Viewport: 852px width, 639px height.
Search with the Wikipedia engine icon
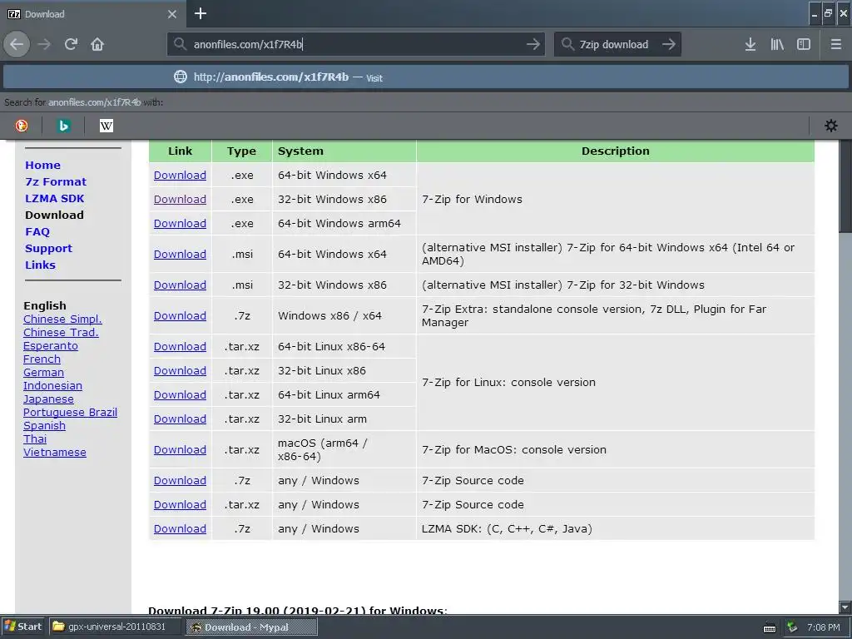coord(106,126)
